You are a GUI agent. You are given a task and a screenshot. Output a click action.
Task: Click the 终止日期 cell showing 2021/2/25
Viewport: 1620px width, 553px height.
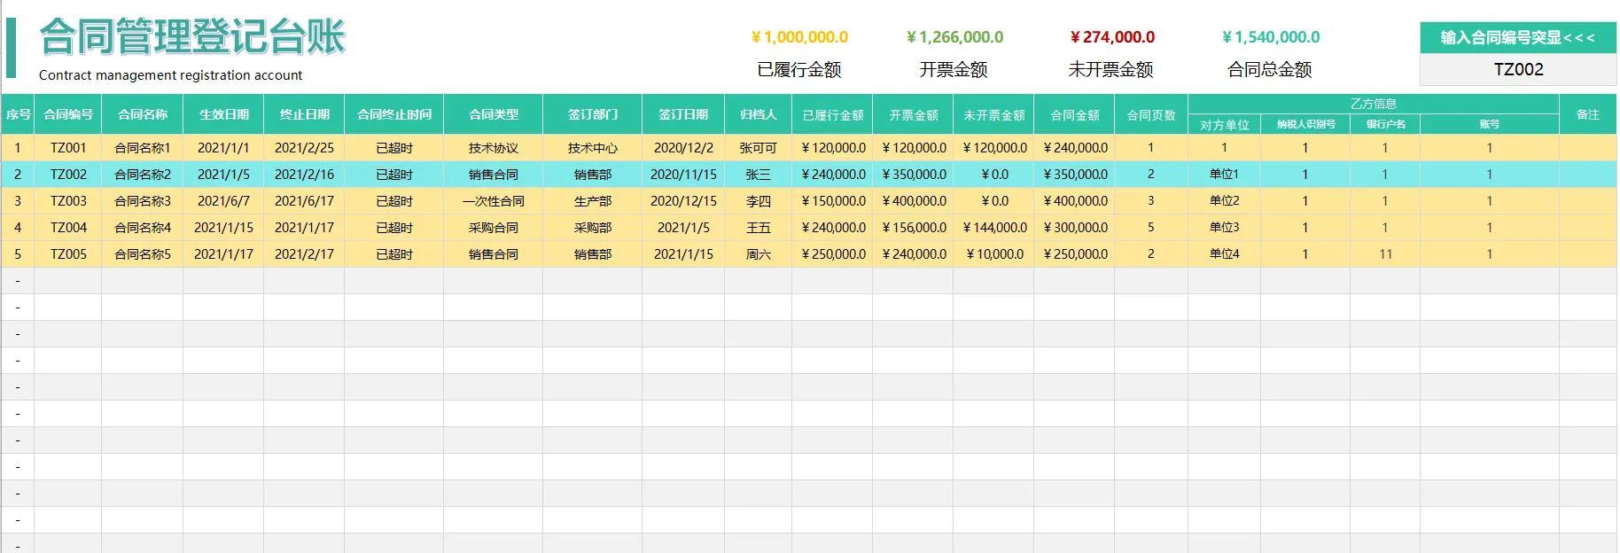click(x=304, y=148)
